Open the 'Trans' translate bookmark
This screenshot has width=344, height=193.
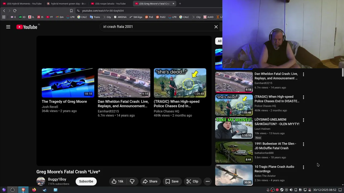(95, 17)
